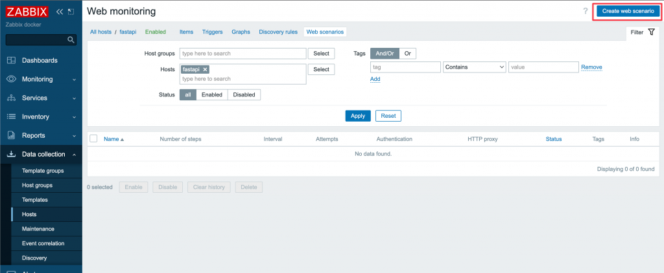Expand the Inventory menu chevron
The height and width of the screenshot is (273, 664).
click(74, 117)
